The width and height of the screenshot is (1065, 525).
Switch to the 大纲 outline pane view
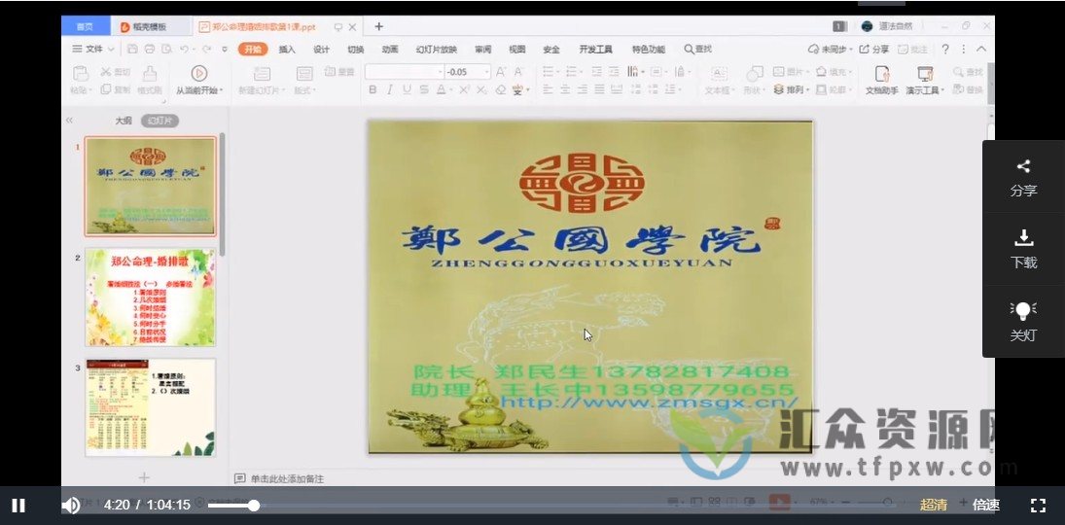(123, 121)
